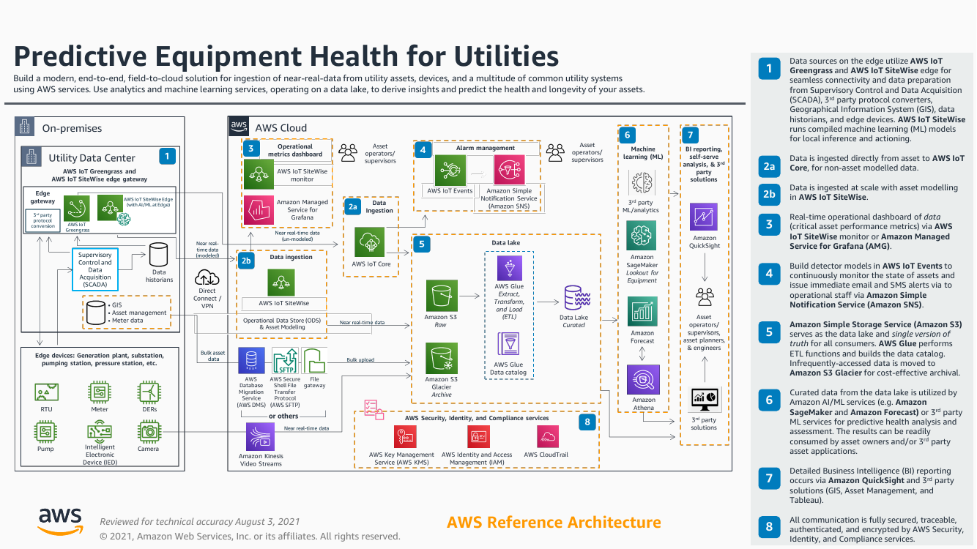
Task: Click the AWS IoT Greengrass icon
Action: (x=76, y=208)
